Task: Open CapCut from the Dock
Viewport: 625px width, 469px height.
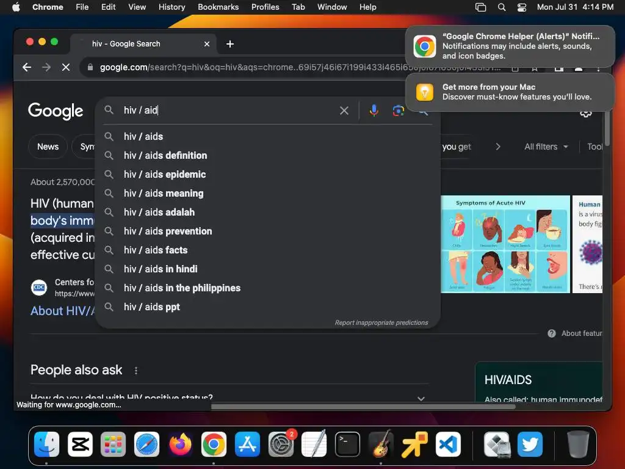Action: (x=80, y=444)
